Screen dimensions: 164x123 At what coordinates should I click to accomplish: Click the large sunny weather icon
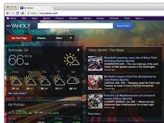[72, 59]
